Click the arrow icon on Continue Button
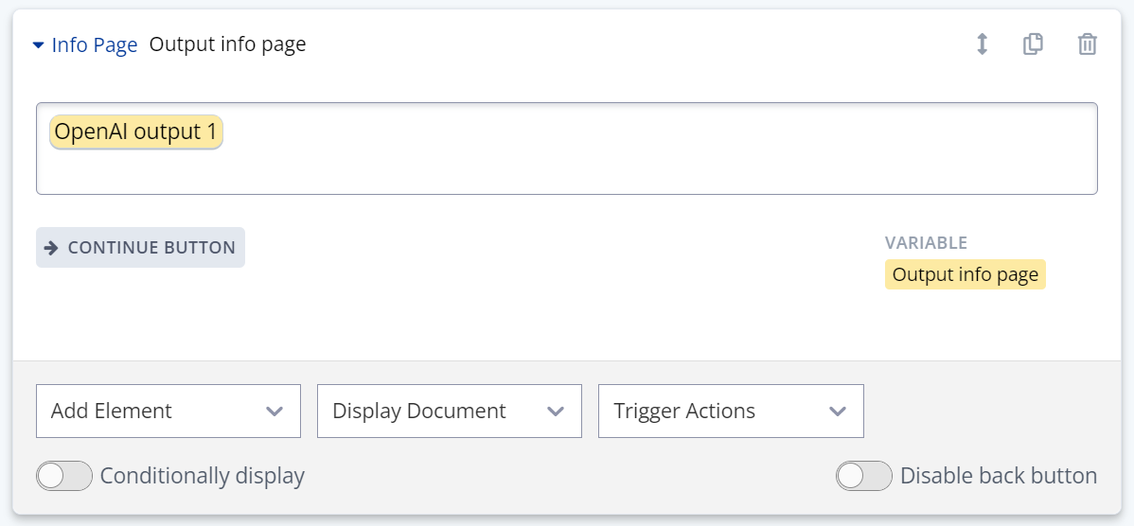This screenshot has height=526, width=1134. coord(52,248)
